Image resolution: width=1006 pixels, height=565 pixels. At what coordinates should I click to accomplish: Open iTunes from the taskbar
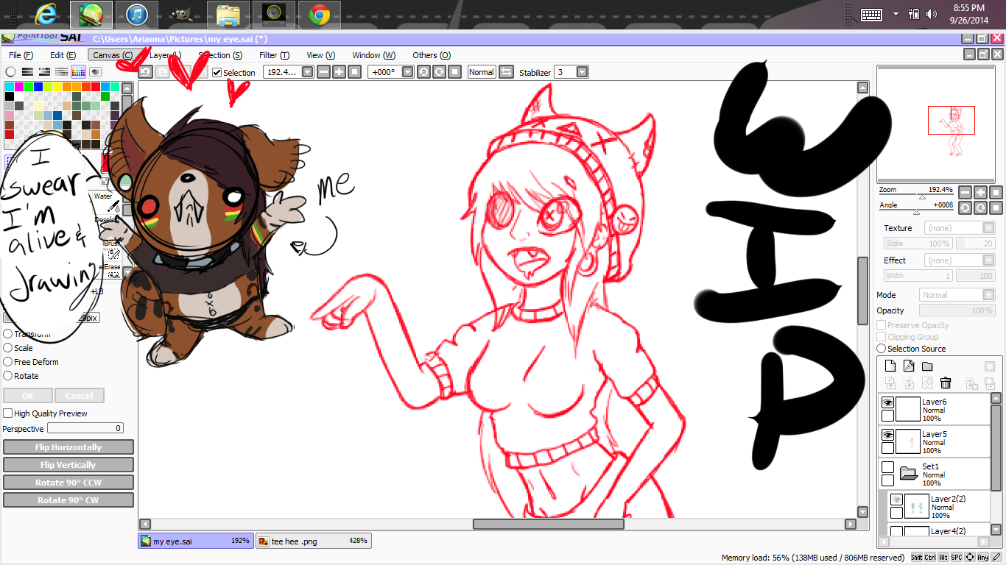tap(137, 15)
